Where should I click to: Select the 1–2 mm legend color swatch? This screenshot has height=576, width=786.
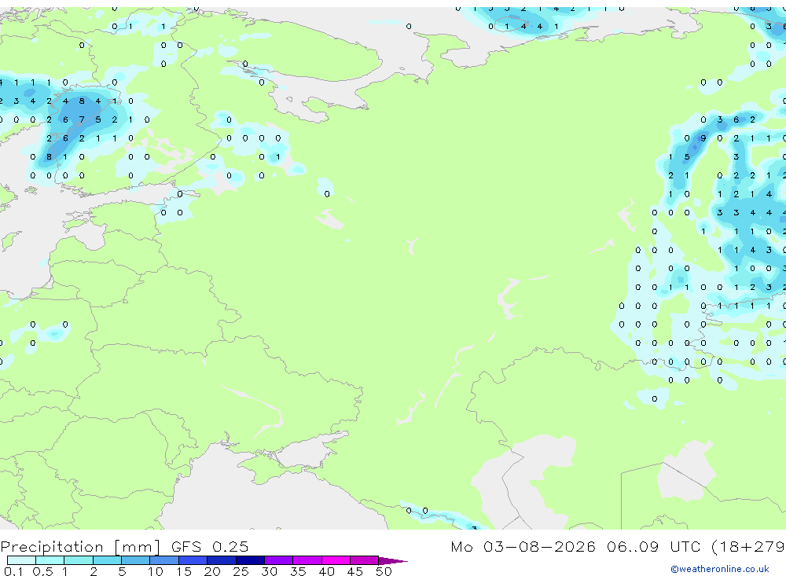(x=79, y=560)
